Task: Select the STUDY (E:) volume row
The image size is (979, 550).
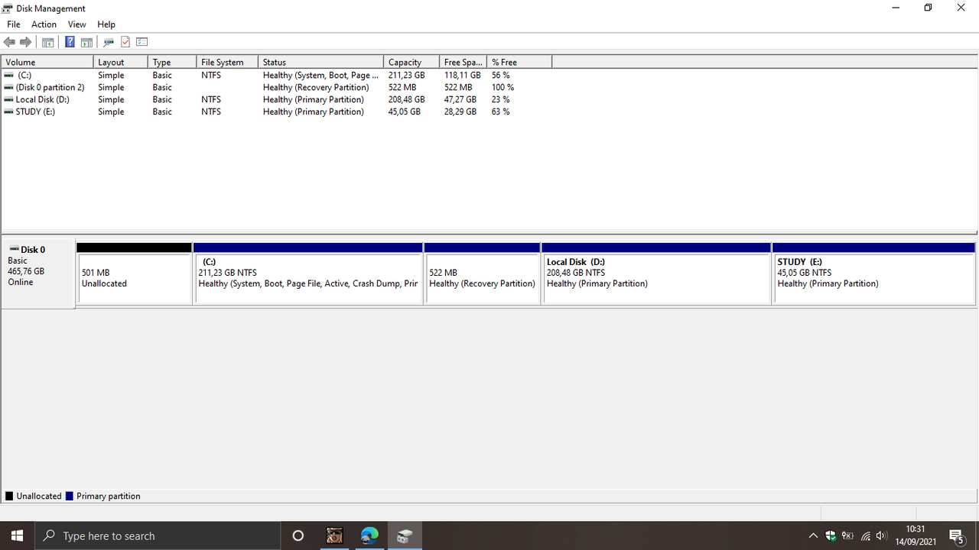Action: 276,112
